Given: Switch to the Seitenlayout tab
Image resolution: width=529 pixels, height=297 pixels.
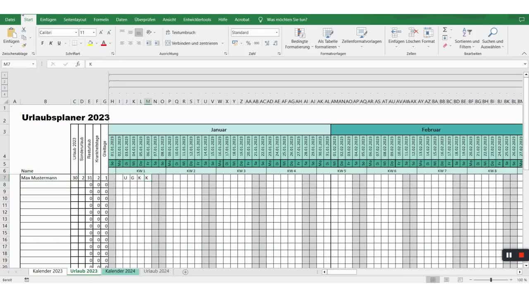Looking at the screenshot, I should 75,19.
